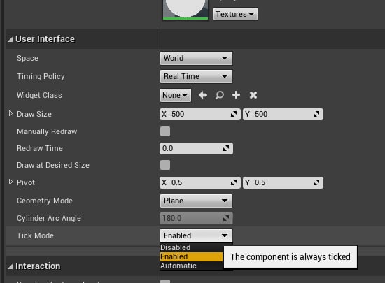Click the Draw Size Y spin arrow icon
The image size is (385, 283).
tap(316, 114)
